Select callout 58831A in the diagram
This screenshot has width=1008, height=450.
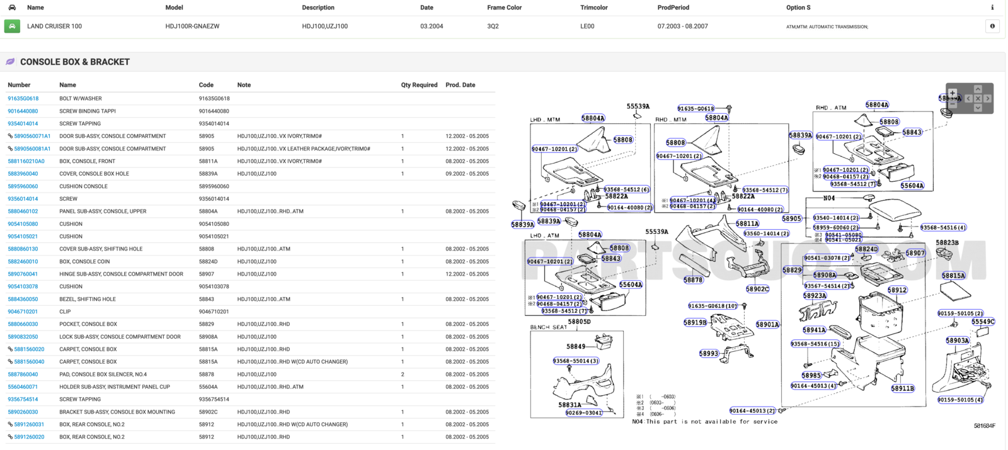570,405
